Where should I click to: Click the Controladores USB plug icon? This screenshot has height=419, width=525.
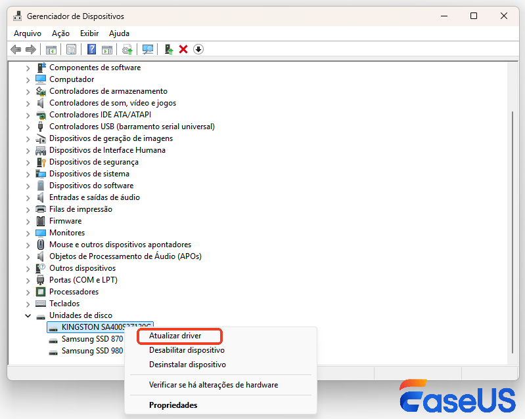click(41, 127)
